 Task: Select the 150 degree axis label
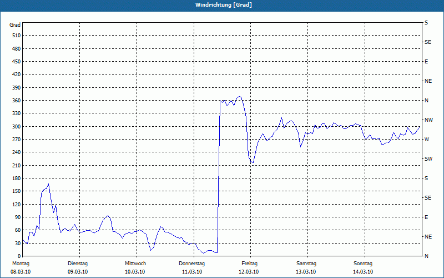(x=17, y=191)
